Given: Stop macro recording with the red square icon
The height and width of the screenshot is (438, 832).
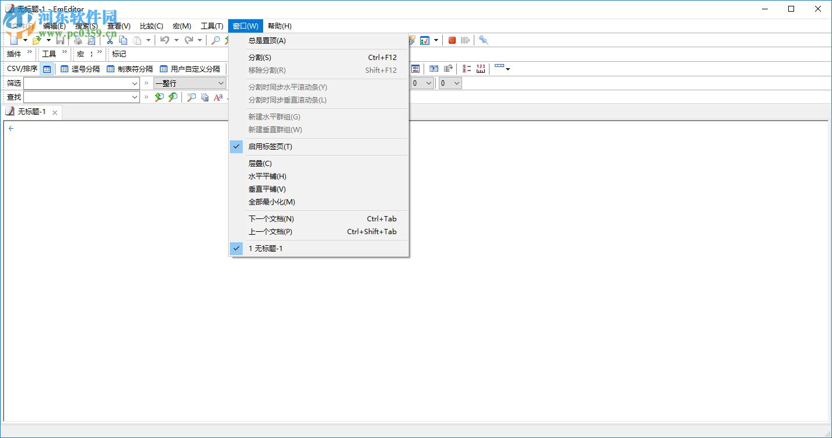Looking at the screenshot, I should [452, 40].
